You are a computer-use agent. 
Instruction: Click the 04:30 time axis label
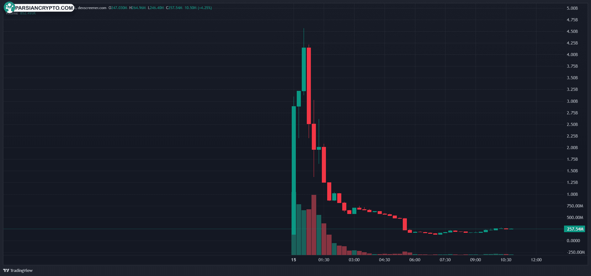pyautogui.click(x=385, y=260)
